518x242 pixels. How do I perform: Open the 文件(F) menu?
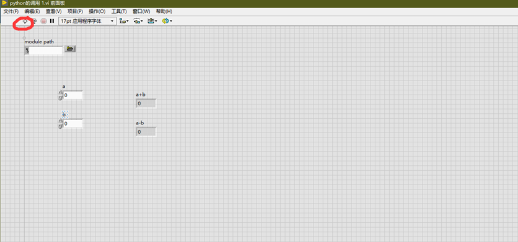(11, 12)
